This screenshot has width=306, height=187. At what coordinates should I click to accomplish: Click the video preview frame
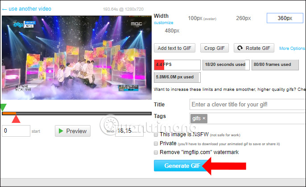click(x=77, y=58)
